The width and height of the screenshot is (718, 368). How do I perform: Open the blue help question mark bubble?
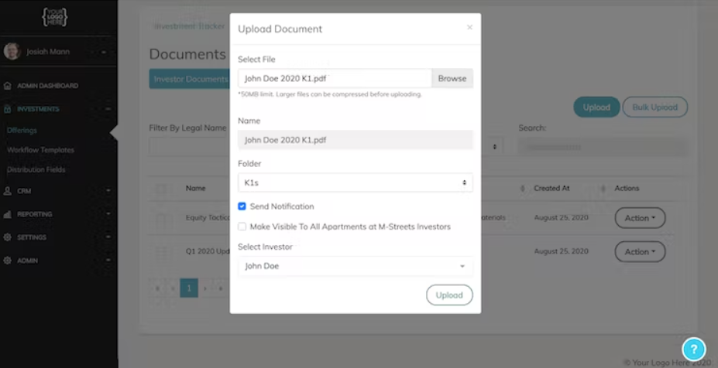click(x=693, y=349)
